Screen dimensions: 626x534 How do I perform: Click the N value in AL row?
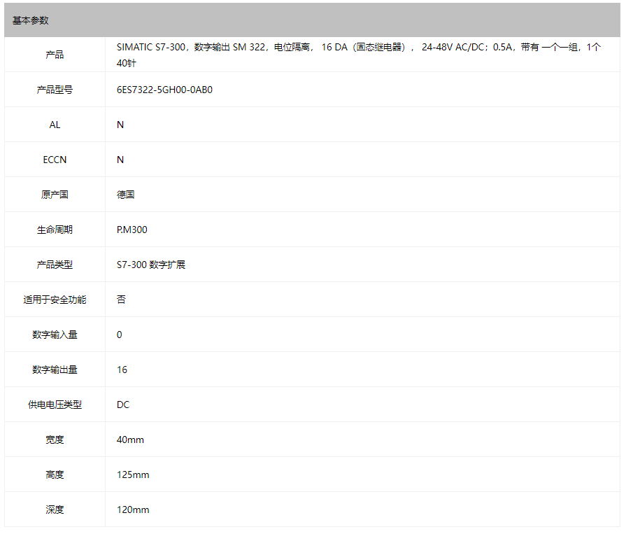120,125
